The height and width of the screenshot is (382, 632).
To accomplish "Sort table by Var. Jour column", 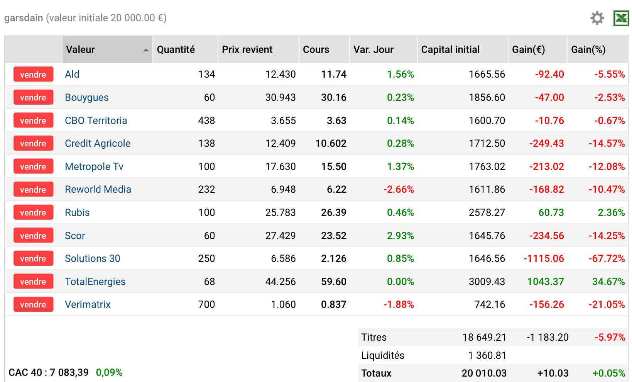I will (383, 49).
